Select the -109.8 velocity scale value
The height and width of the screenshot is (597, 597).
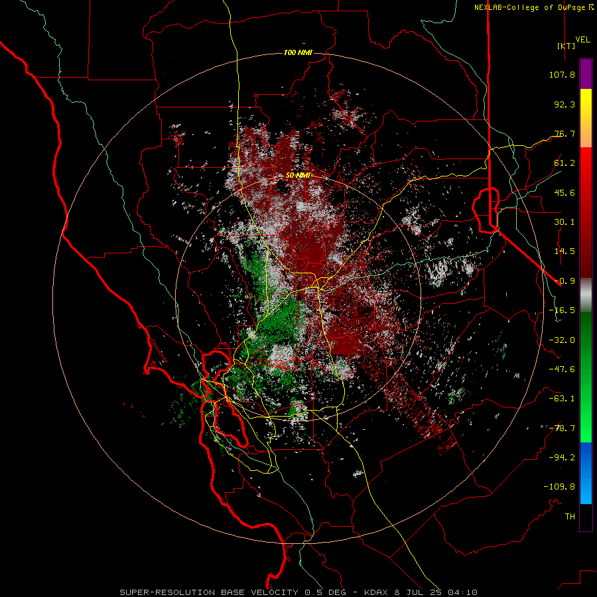pos(559,487)
